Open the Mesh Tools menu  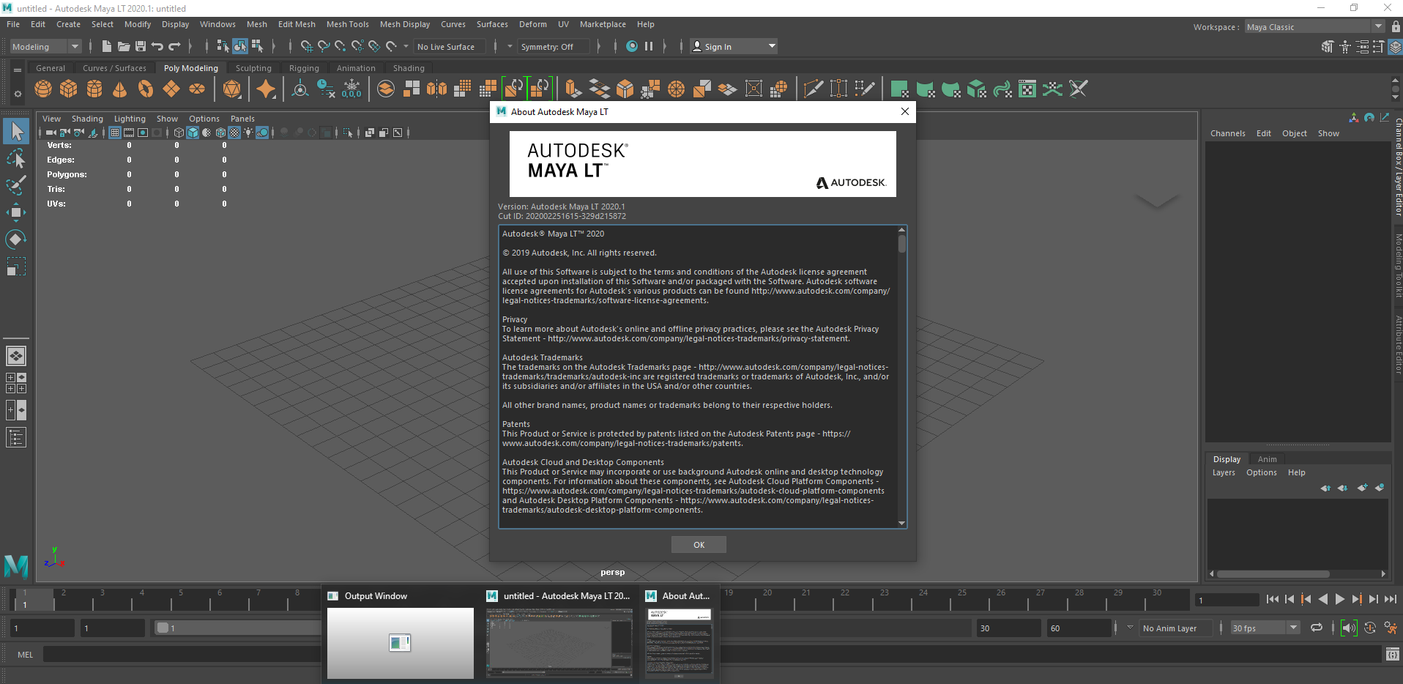347,24
